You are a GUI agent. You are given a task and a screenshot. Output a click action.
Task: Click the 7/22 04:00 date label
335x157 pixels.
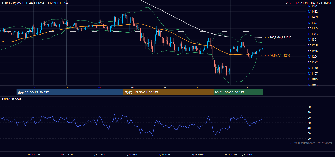click(247, 155)
